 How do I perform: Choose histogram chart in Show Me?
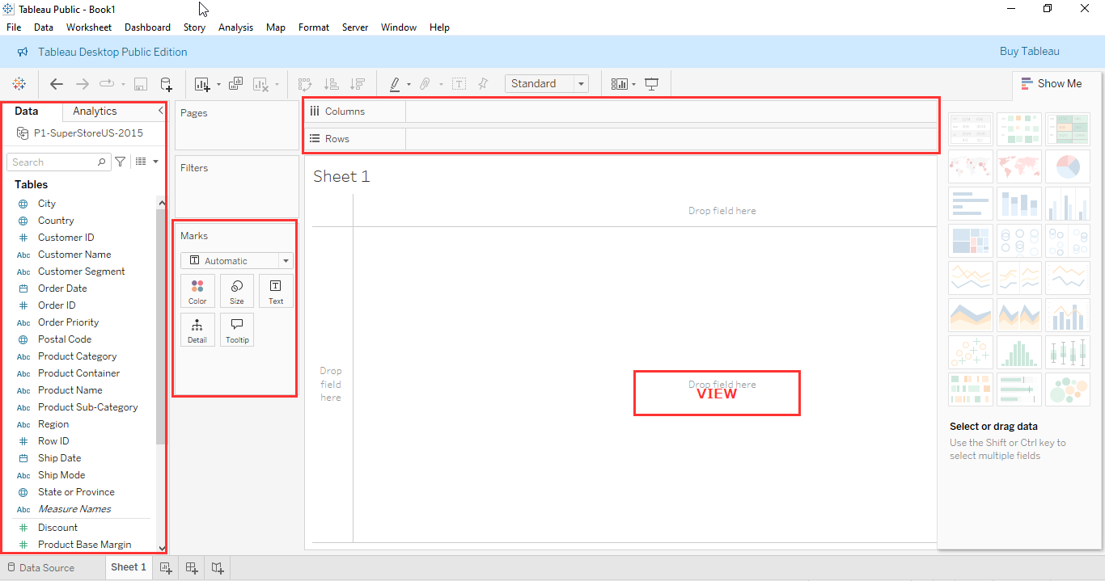click(1018, 352)
